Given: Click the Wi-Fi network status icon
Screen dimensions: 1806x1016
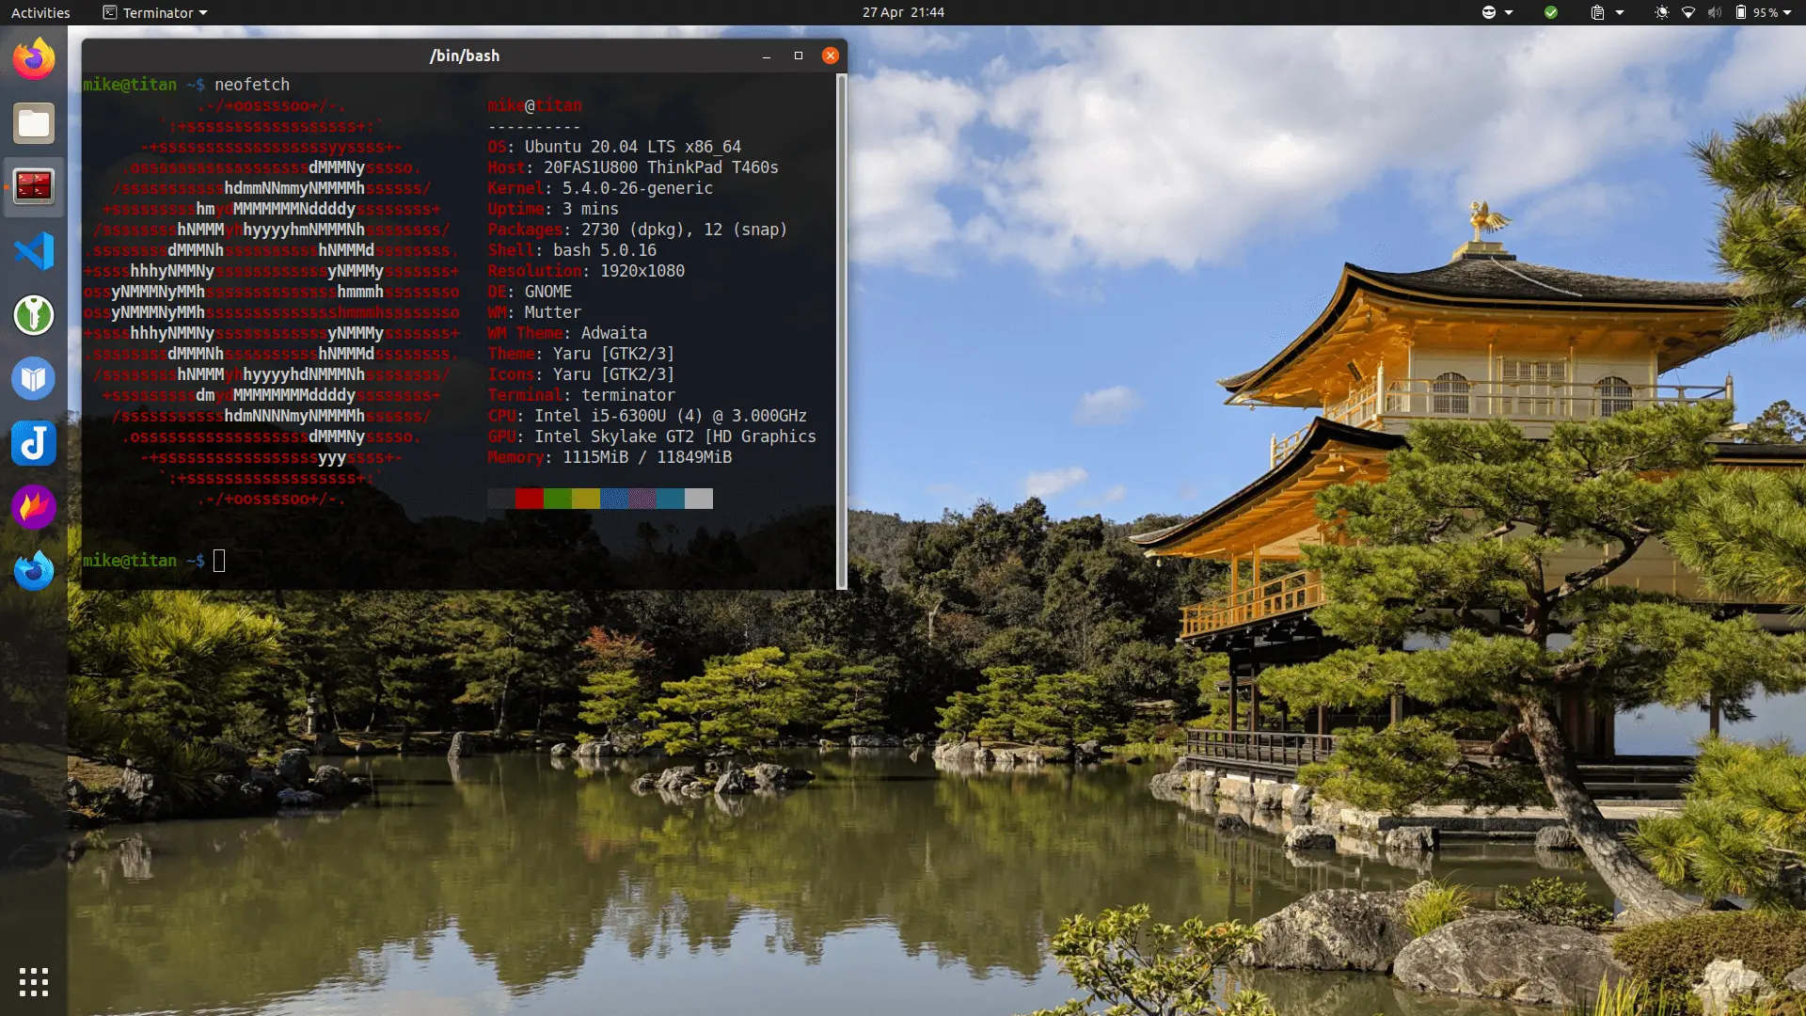Looking at the screenshot, I should point(1688,12).
